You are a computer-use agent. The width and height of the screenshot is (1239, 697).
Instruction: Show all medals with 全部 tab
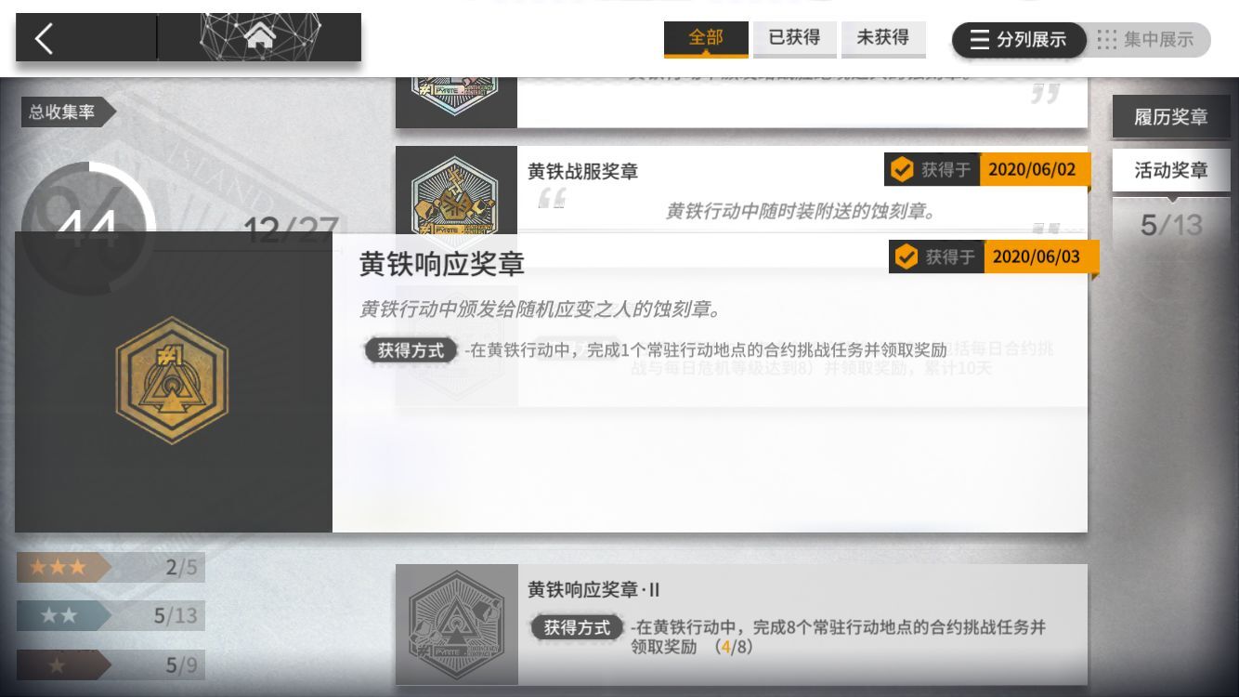point(706,38)
